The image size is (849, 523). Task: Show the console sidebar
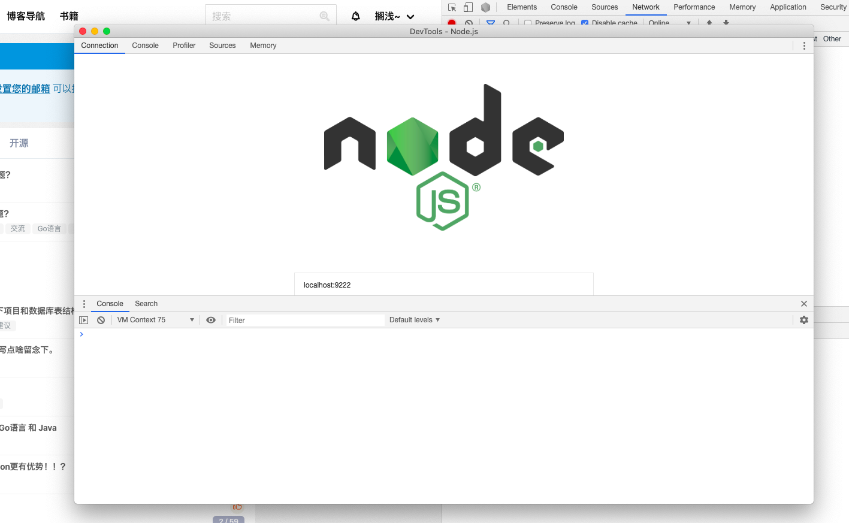[x=84, y=320]
